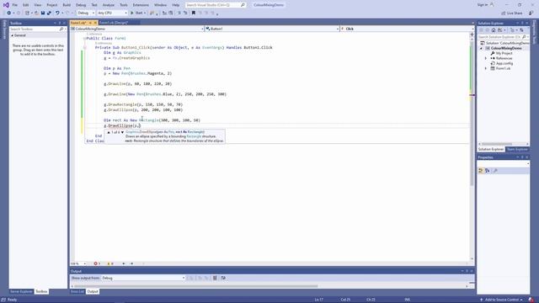539x303 pixels.
Task: Click the notifications icon in status bar
Action: [531, 300]
